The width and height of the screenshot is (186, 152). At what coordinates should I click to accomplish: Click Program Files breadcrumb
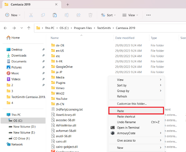tap(83, 28)
